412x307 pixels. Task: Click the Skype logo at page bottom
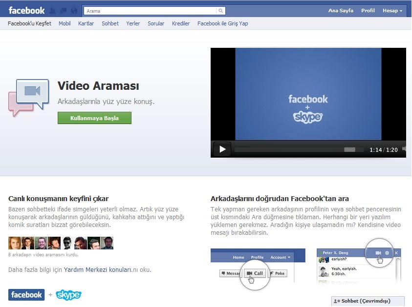click(x=68, y=295)
